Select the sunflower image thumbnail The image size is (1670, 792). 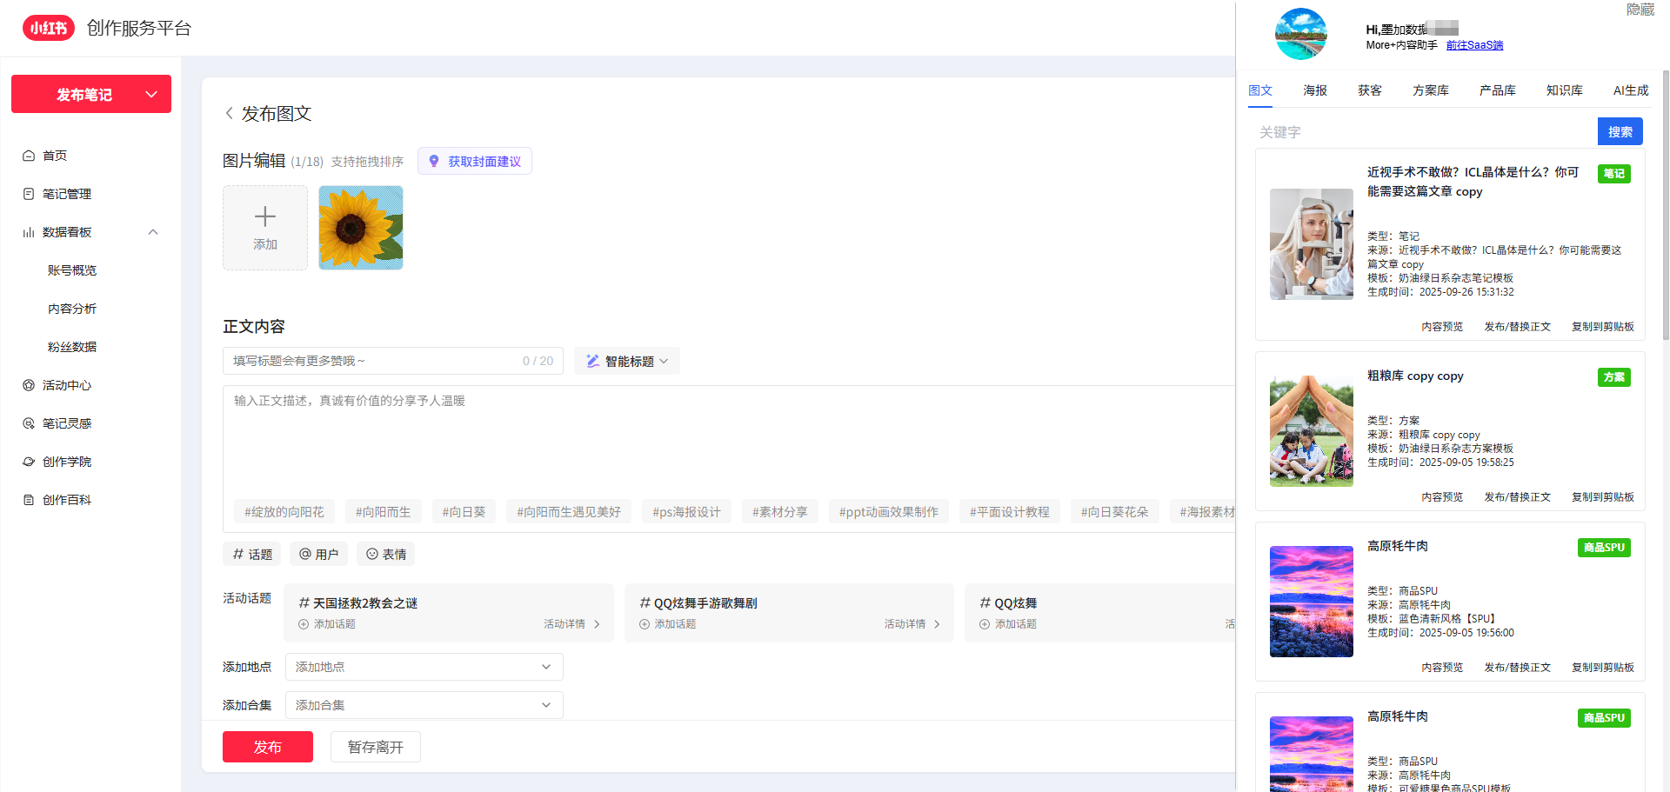(x=361, y=228)
